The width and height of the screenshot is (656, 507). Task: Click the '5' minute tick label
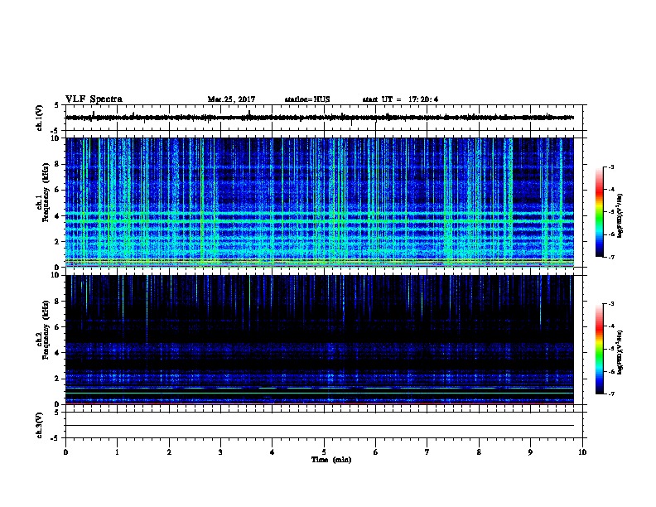pos(324,452)
